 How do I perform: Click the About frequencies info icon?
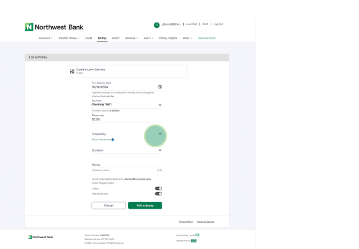tap(113, 139)
